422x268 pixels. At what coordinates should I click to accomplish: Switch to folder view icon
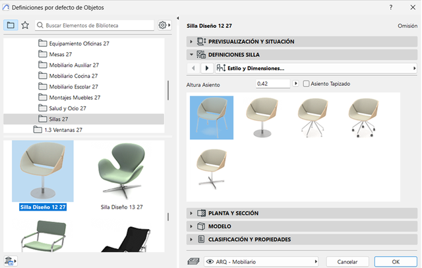coord(11,25)
